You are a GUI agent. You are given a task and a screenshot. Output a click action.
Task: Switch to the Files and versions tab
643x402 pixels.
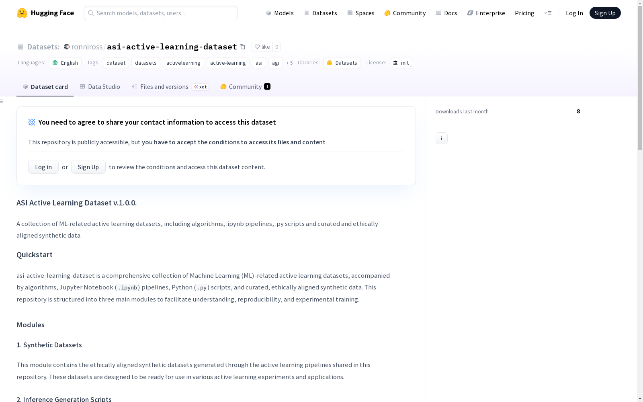(170, 87)
